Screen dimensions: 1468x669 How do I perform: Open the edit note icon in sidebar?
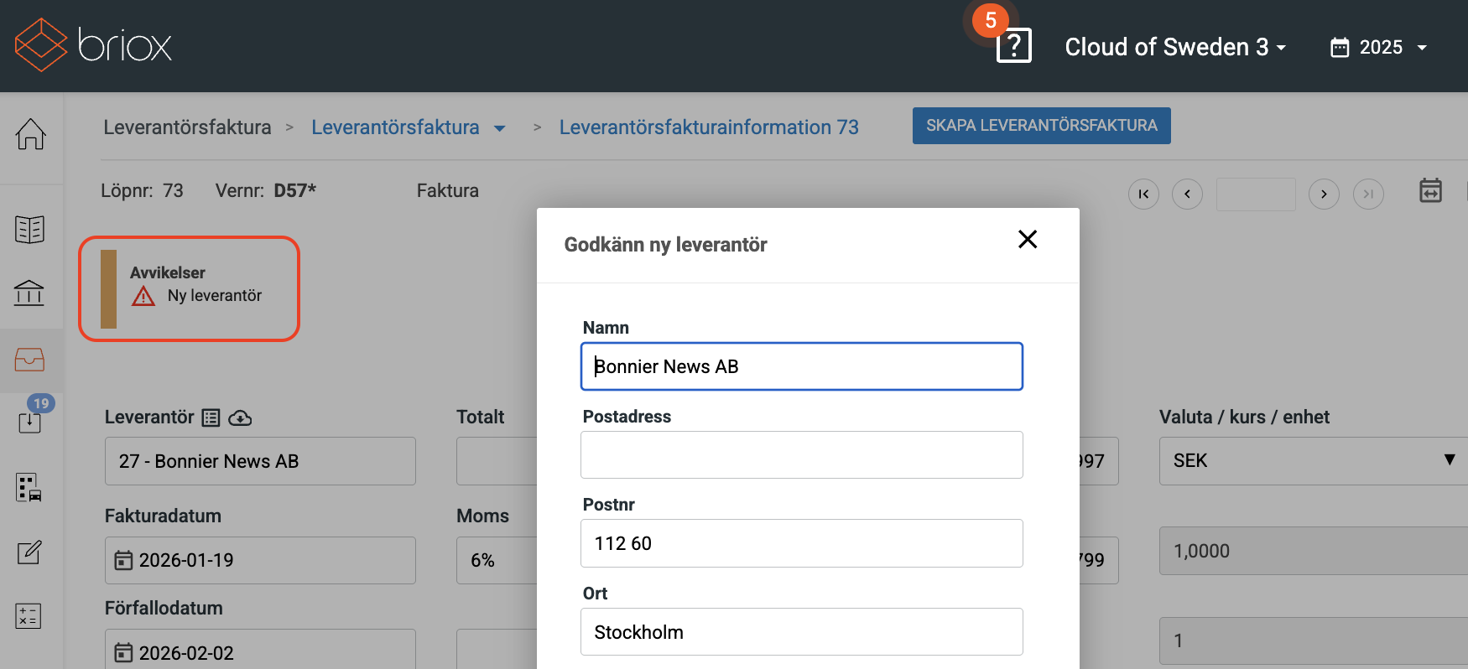pos(29,552)
